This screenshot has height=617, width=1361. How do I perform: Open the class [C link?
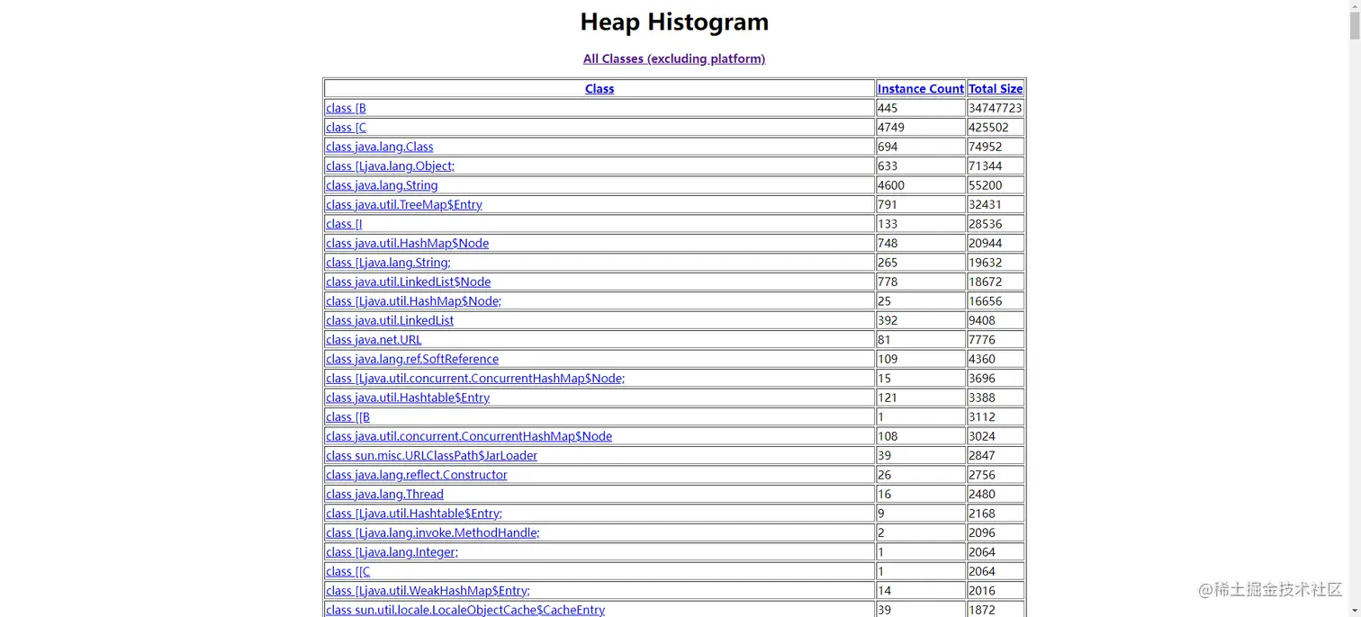click(x=346, y=127)
